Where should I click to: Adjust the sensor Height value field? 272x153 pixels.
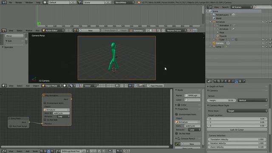221,100
